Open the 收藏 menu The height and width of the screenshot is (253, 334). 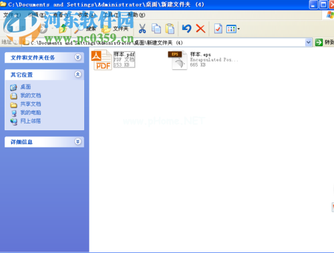[87, 15]
